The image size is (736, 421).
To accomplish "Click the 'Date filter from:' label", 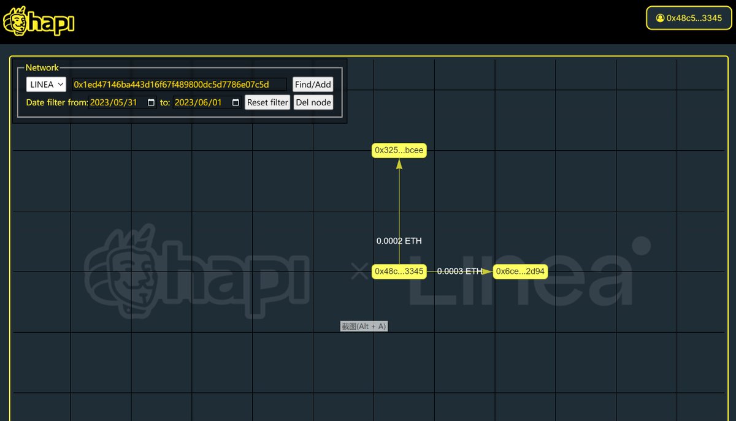I will pos(57,102).
